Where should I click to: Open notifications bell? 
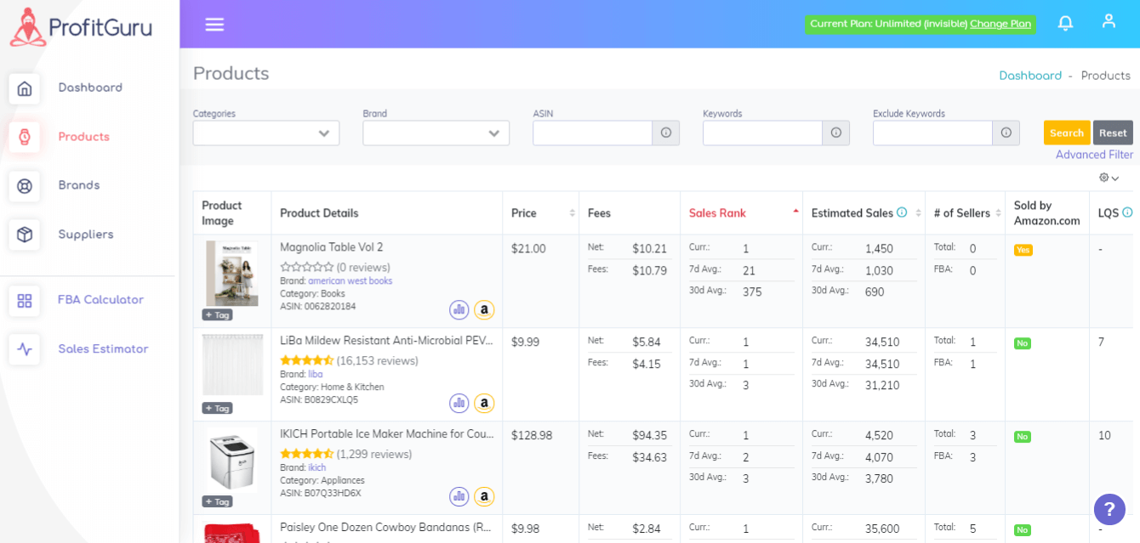tap(1065, 23)
